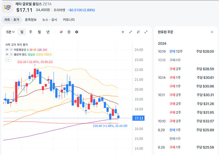Close the 완료된 주문 panel
The image size is (219, 155).
point(212,32)
